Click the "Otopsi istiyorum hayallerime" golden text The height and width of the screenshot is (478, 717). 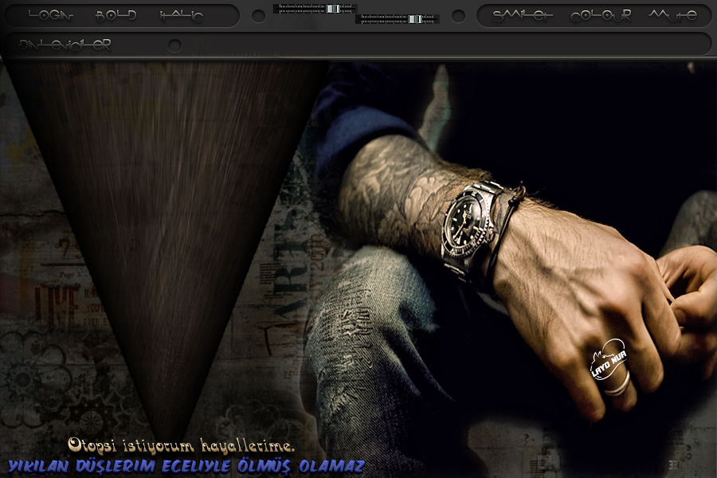tap(182, 444)
